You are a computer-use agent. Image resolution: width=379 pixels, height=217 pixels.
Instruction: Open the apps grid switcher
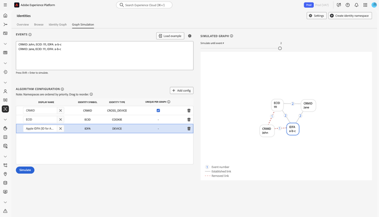[x=365, y=5]
